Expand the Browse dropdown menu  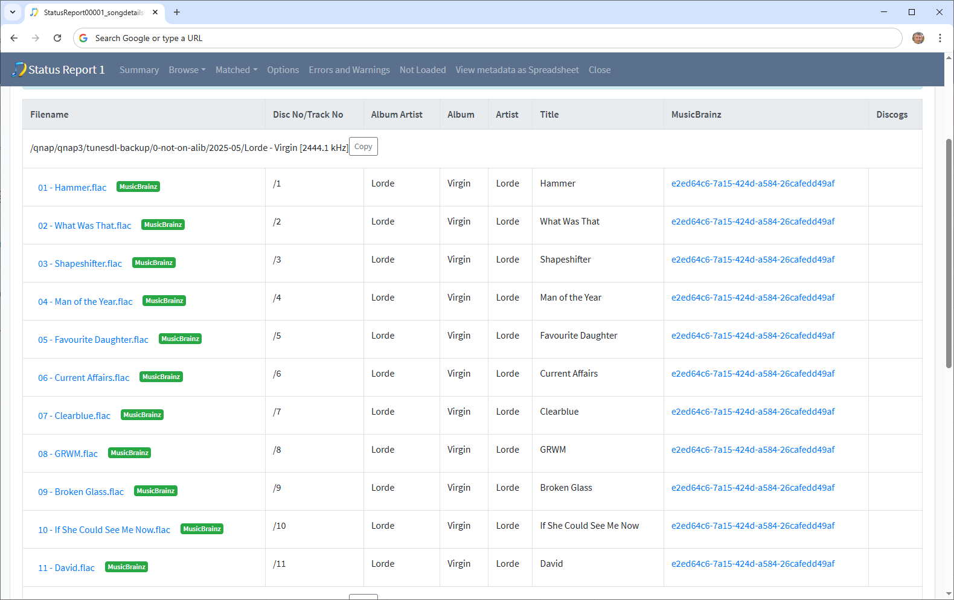[x=187, y=70]
